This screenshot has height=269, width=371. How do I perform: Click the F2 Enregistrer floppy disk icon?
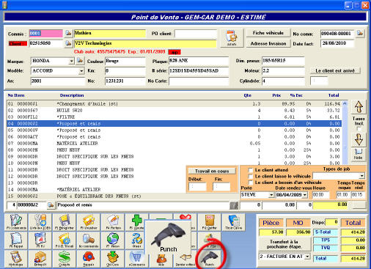(x=65, y=222)
